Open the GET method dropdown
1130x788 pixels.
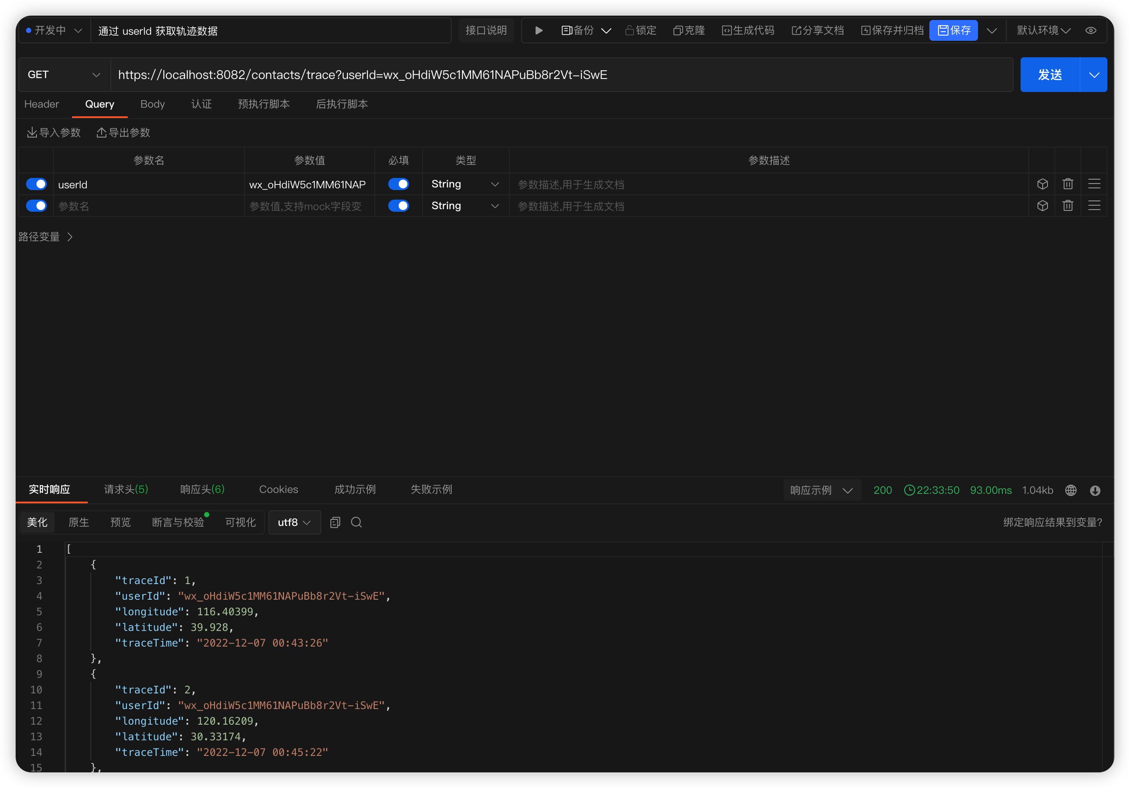coord(64,75)
